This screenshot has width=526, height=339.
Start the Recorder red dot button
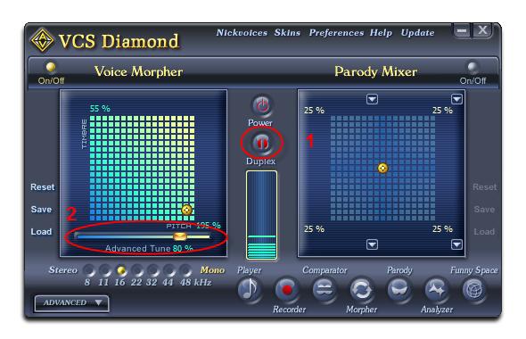(287, 289)
